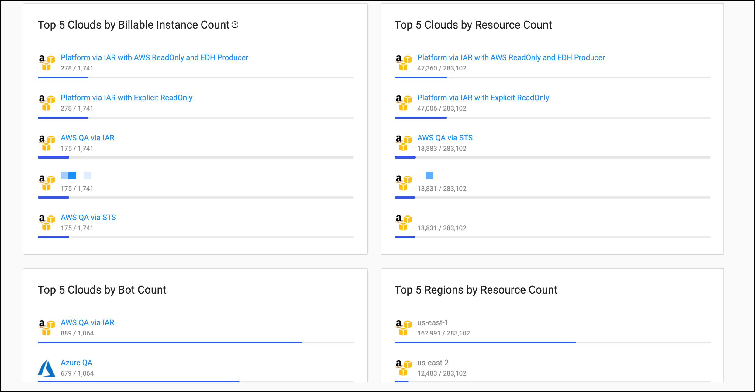Screen dimensions: 755x392
Task: Click AWS icon beside 47,360 / 283,102 resource count
Action: pyautogui.click(x=403, y=63)
